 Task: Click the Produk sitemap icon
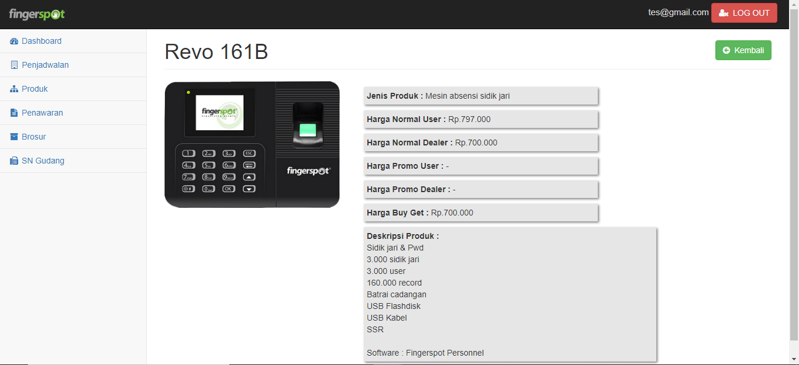(15, 89)
